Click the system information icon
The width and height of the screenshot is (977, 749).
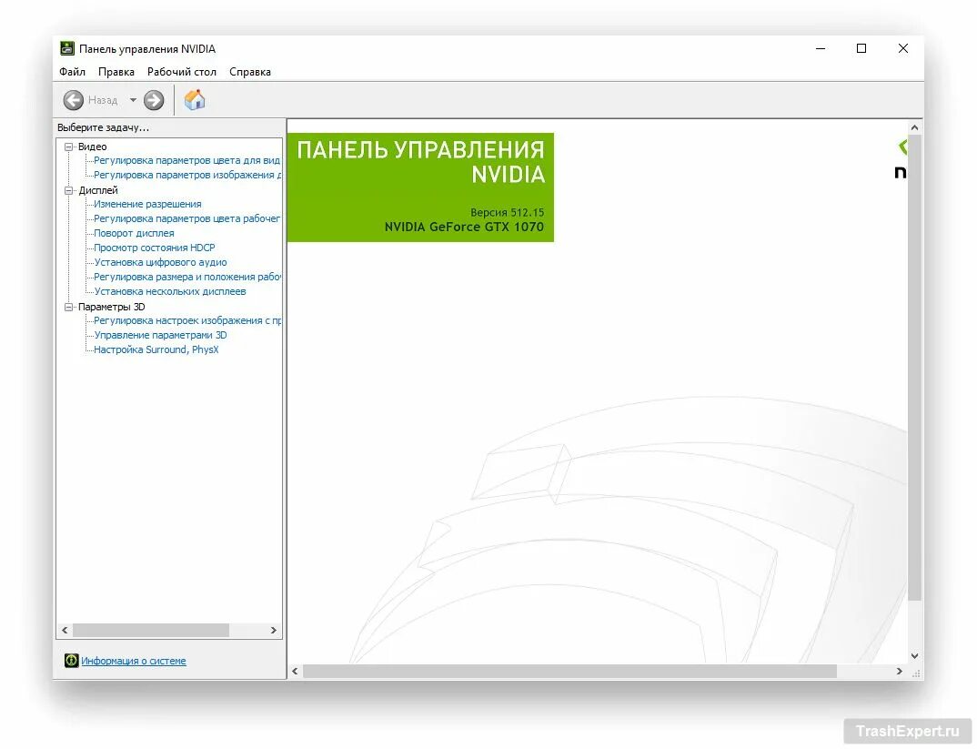(x=71, y=660)
